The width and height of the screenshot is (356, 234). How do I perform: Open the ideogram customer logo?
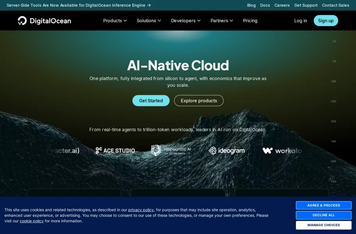point(226,151)
